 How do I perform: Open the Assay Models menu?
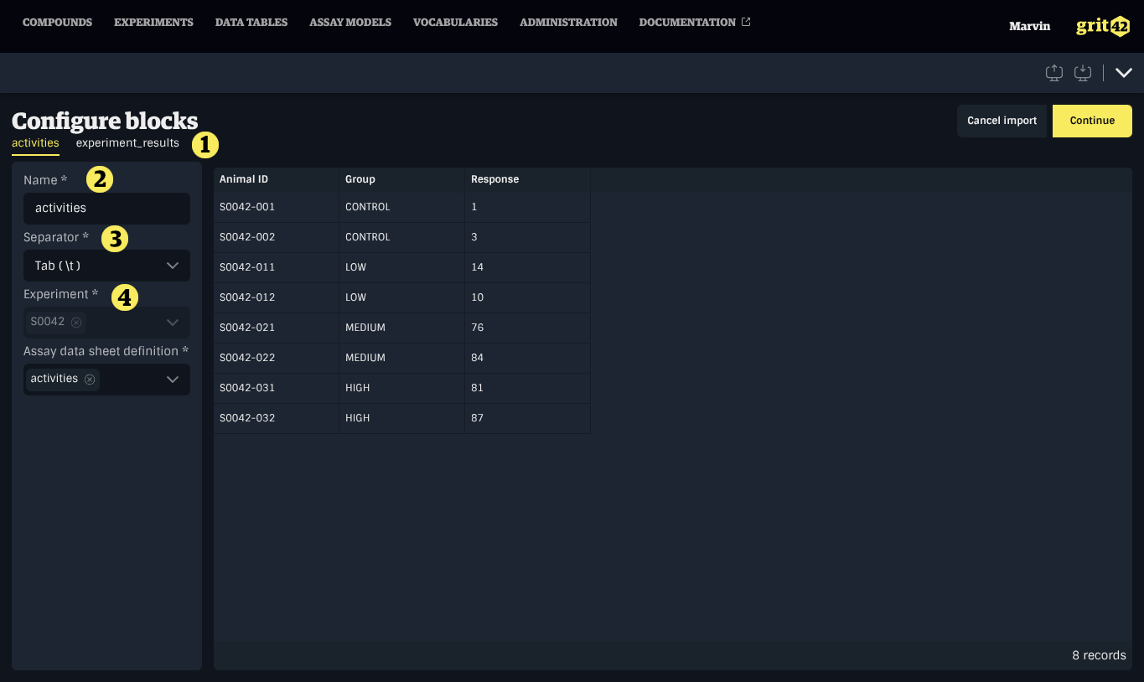coord(350,23)
